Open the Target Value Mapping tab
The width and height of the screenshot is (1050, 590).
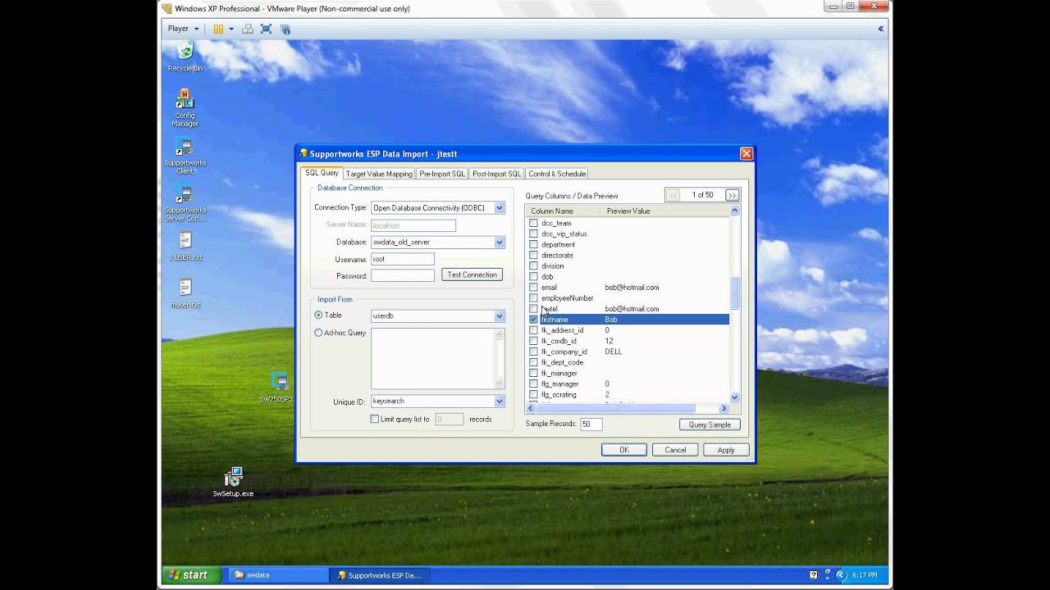[379, 174]
